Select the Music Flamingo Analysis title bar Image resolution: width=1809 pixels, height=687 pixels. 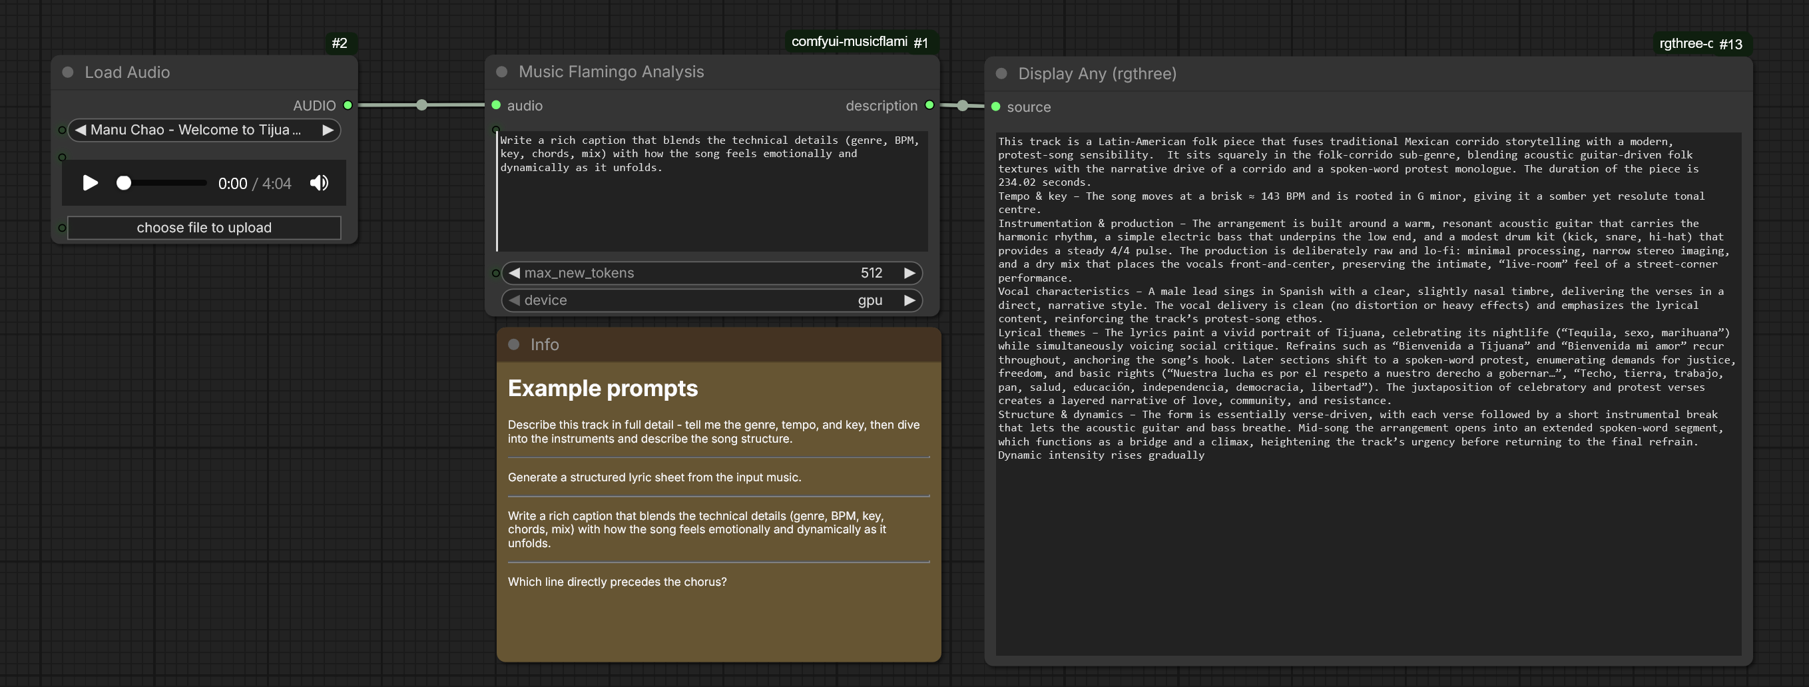point(711,72)
